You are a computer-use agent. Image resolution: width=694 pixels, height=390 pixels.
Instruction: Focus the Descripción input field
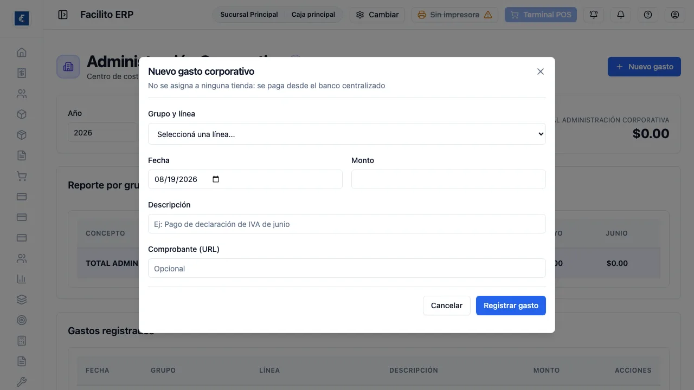click(x=347, y=224)
